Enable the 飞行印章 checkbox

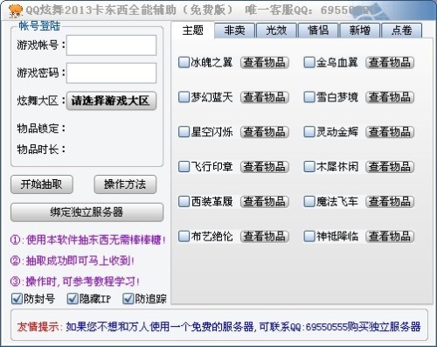(184, 167)
